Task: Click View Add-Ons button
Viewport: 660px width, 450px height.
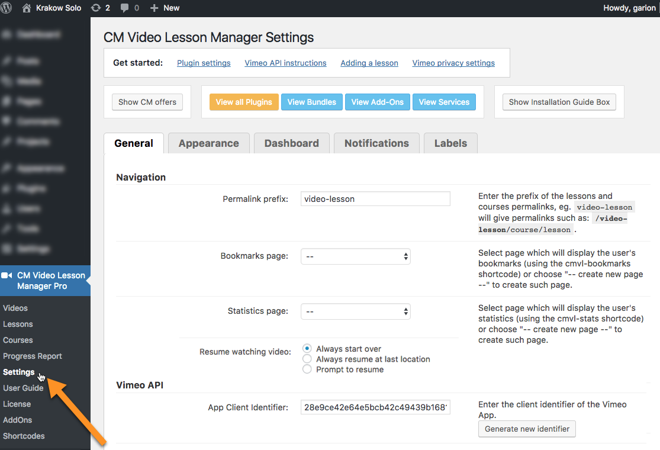Action: pos(378,102)
